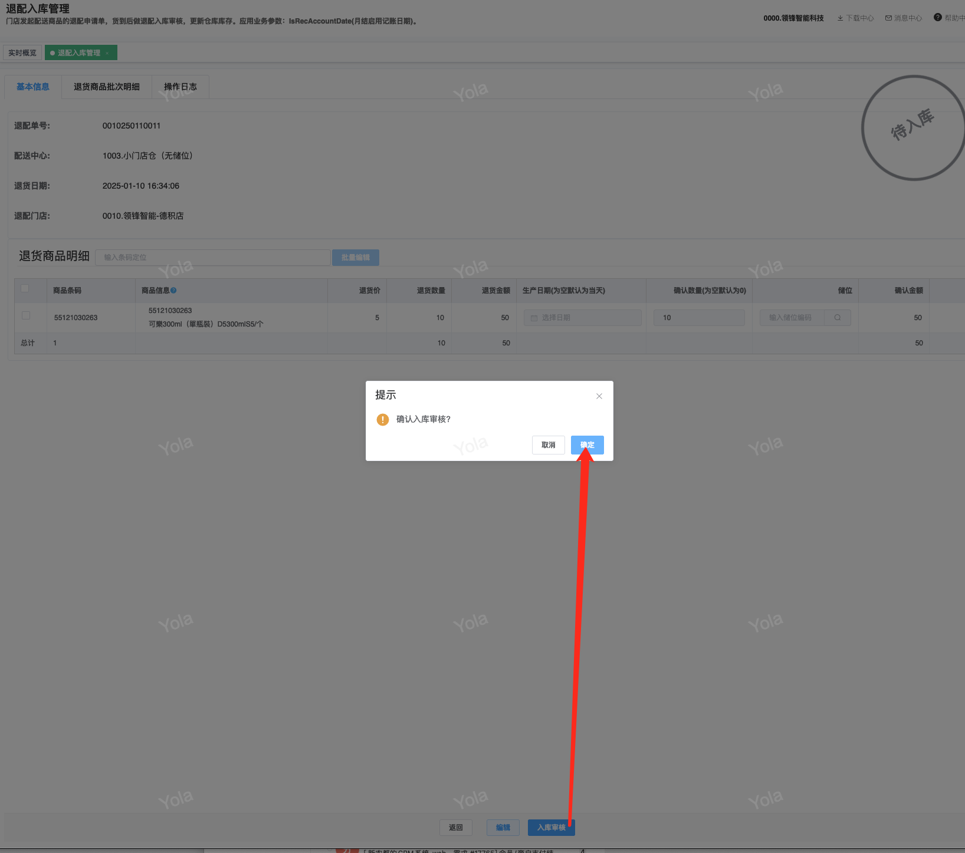
Task: Click the 退配入库管理 page title heading
Action: click(x=38, y=9)
